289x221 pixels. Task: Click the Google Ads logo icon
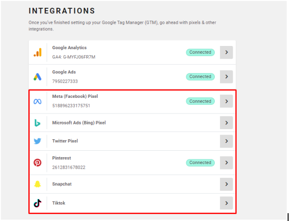(38, 77)
